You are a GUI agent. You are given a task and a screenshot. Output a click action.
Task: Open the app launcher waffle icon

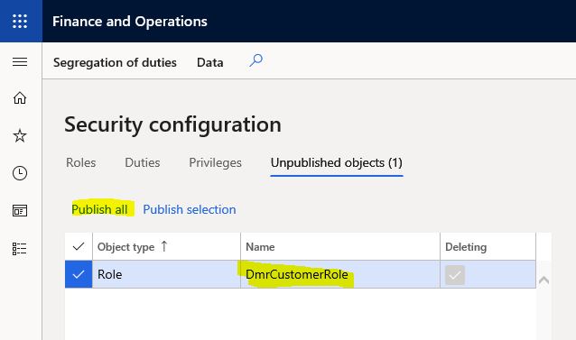[x=20, y=22]
